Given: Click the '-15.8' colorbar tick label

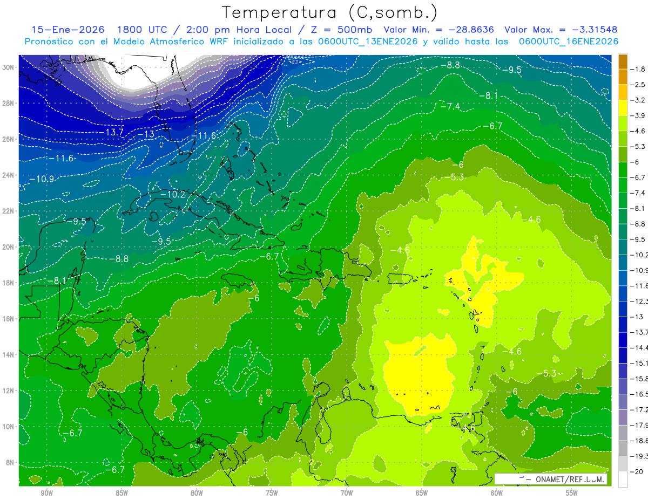Looking at the screenshot, I should pyautogui.click(x=640, y=379).
